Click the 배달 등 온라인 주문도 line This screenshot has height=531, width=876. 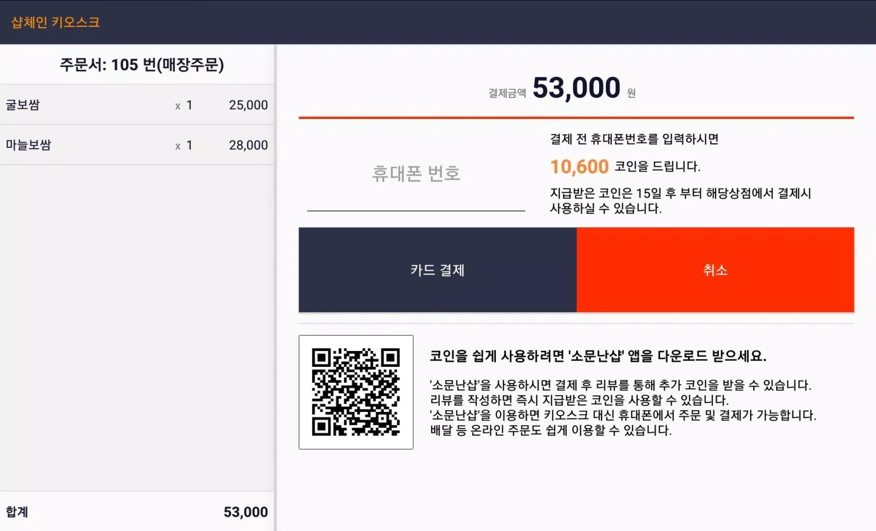551,430
